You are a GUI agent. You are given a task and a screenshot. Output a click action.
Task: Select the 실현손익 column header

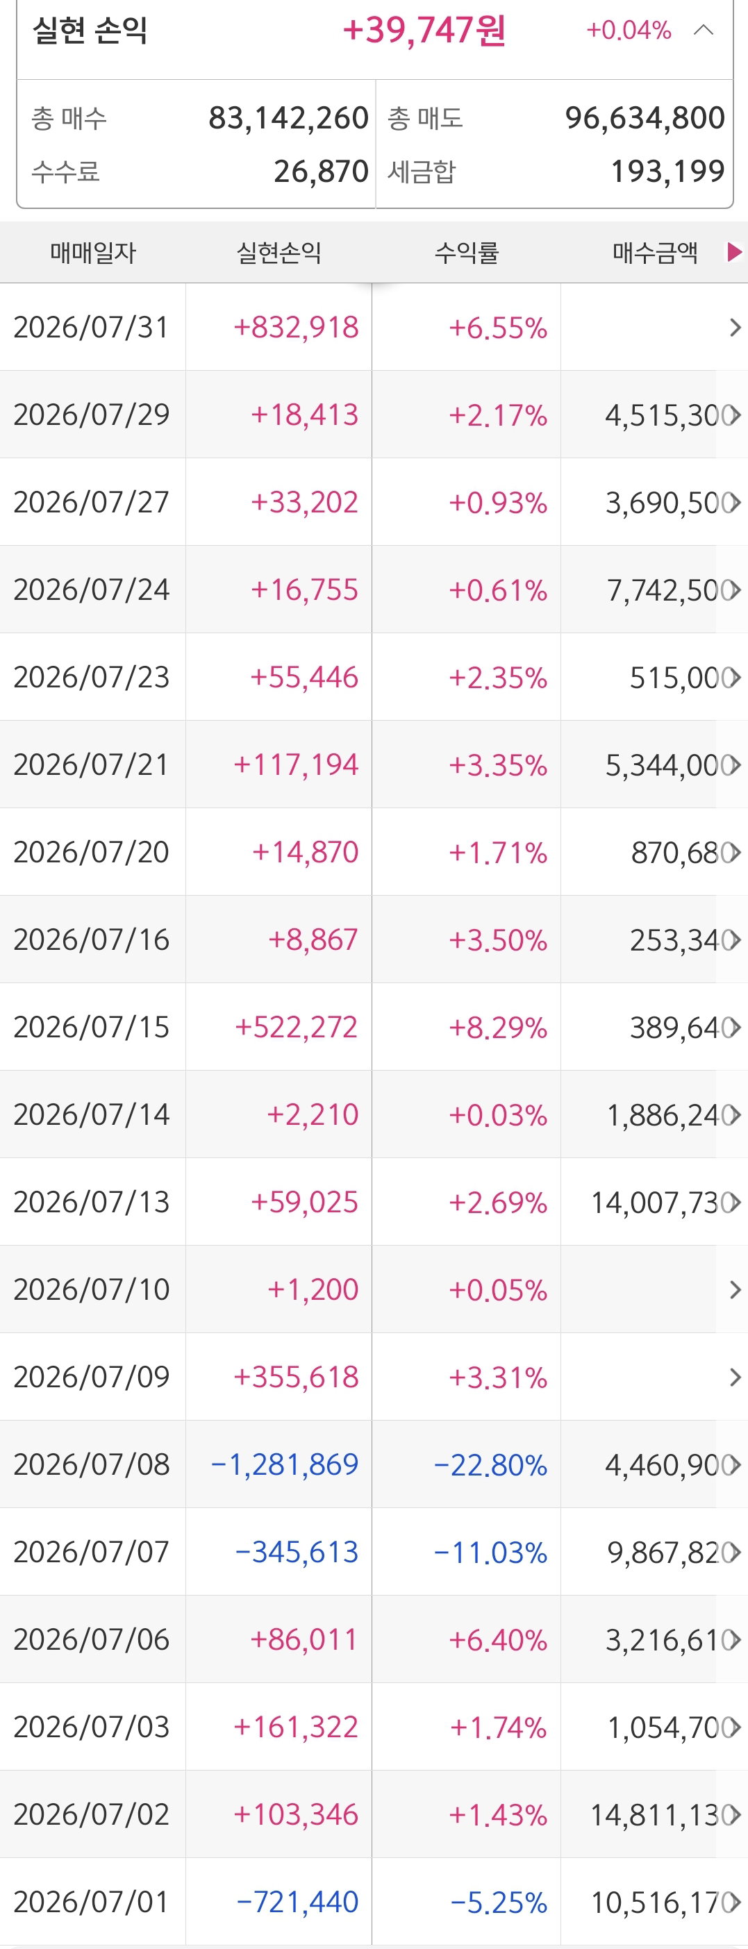click(x=279, y=252)
